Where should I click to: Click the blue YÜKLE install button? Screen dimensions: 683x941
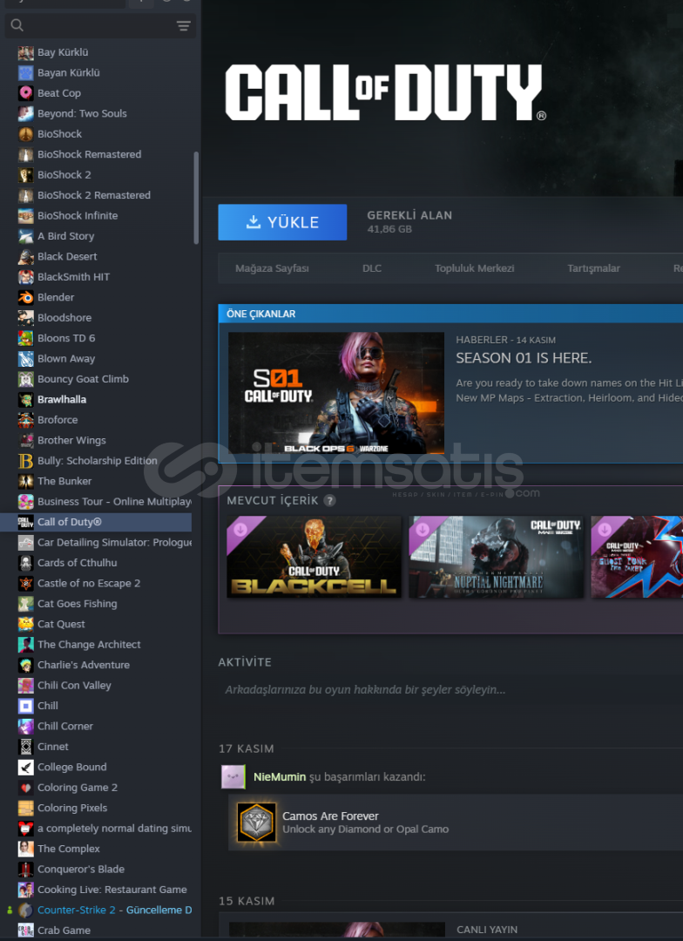pos(282,222)
